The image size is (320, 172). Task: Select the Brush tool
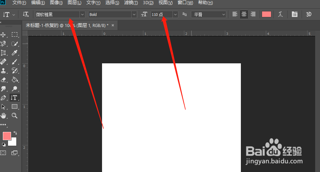pos(15,62)
